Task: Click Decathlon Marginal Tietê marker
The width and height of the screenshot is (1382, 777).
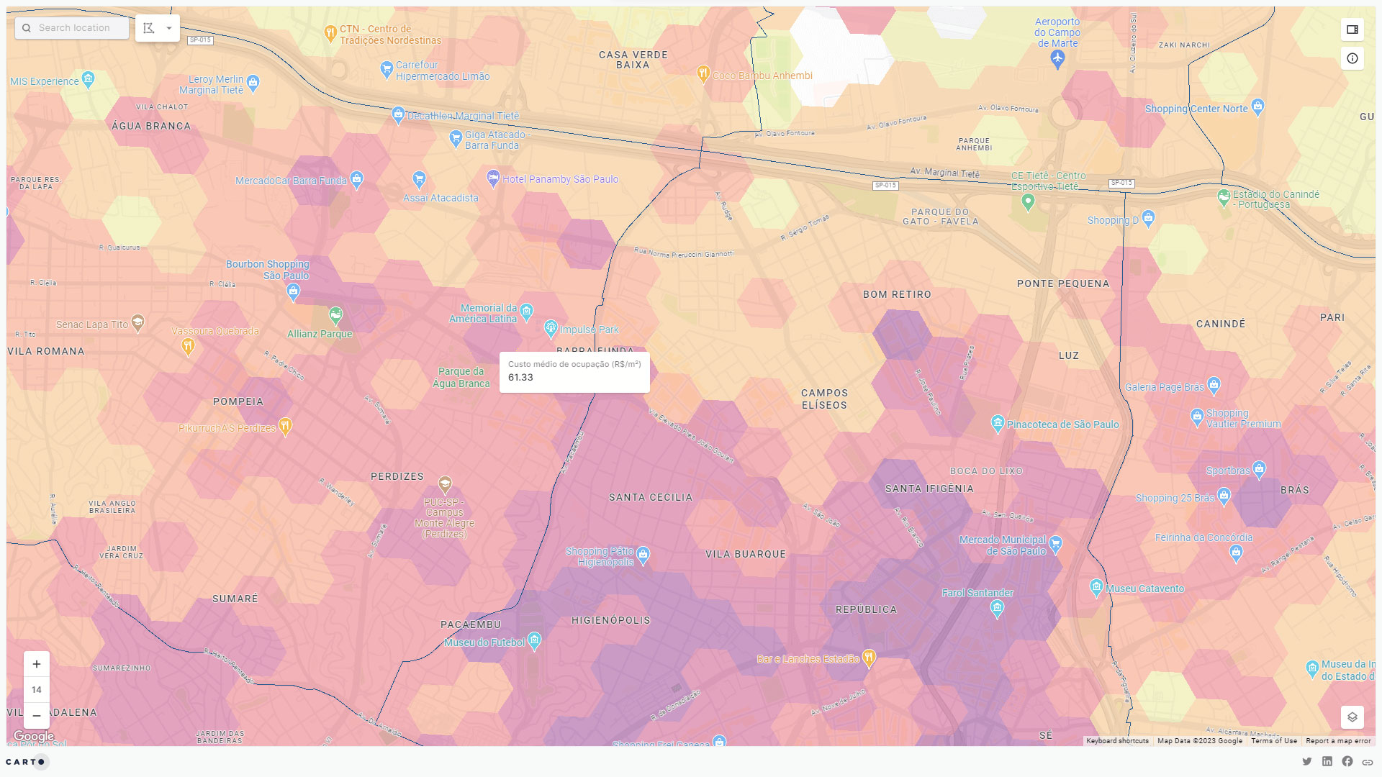Action: coord(398,114)
